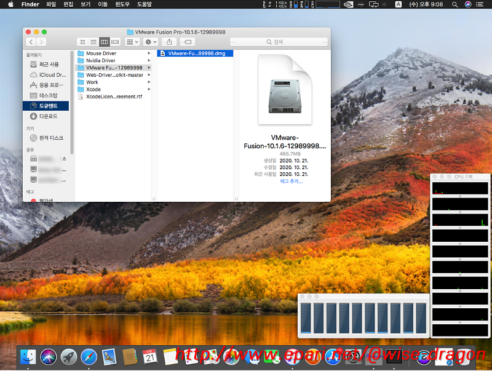Open Spotlight search in menu bar
Viewport: 492px width, 371px height.
(454, 4)
